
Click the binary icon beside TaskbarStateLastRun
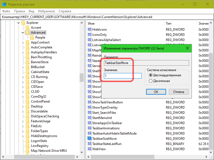coord(89,144)
